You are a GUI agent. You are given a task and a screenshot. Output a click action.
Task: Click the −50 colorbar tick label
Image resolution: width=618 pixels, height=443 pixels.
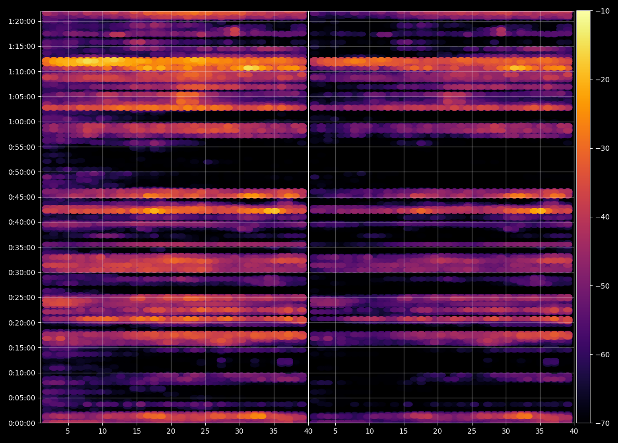pos(602,286)
